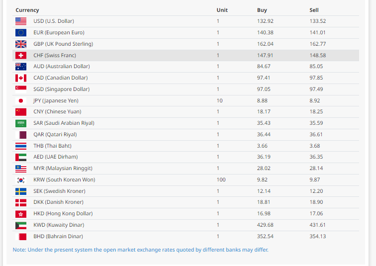Click the USD buy rate 132.92

pos(265,21)
